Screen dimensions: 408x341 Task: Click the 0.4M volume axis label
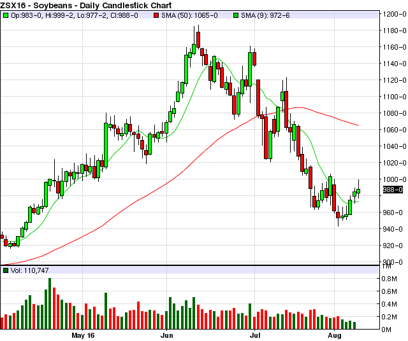(x=389, y=304)
